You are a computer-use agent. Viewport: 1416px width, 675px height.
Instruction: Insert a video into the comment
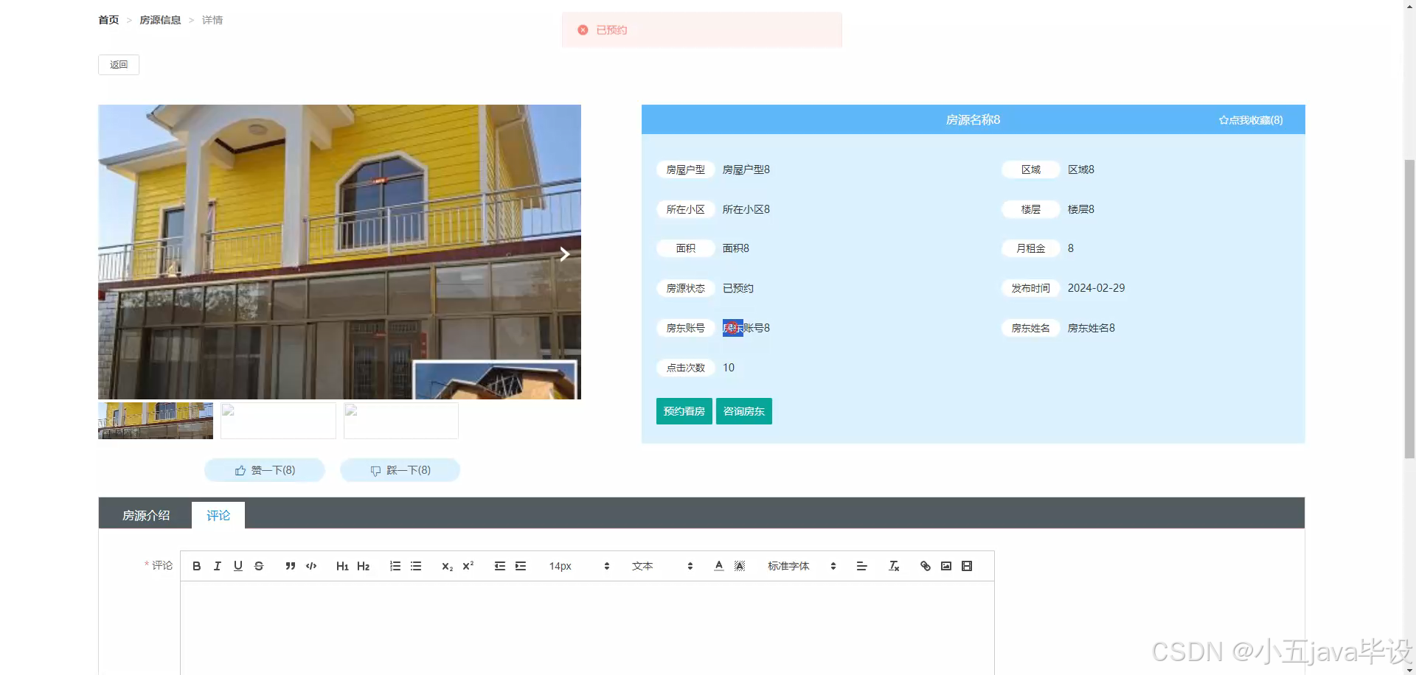[967, 566]
